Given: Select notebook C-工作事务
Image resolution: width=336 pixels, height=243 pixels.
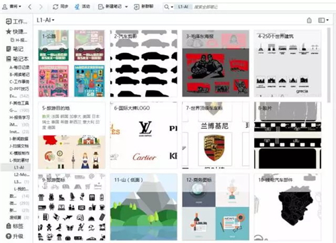Looking at the screenshot, I should click(19, 81).
